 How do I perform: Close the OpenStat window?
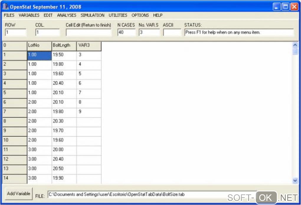point(294,7)
